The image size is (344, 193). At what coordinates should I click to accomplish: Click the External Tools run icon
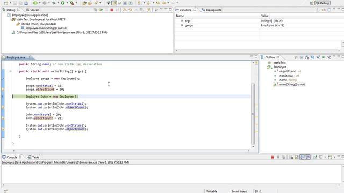pos(72,3)
